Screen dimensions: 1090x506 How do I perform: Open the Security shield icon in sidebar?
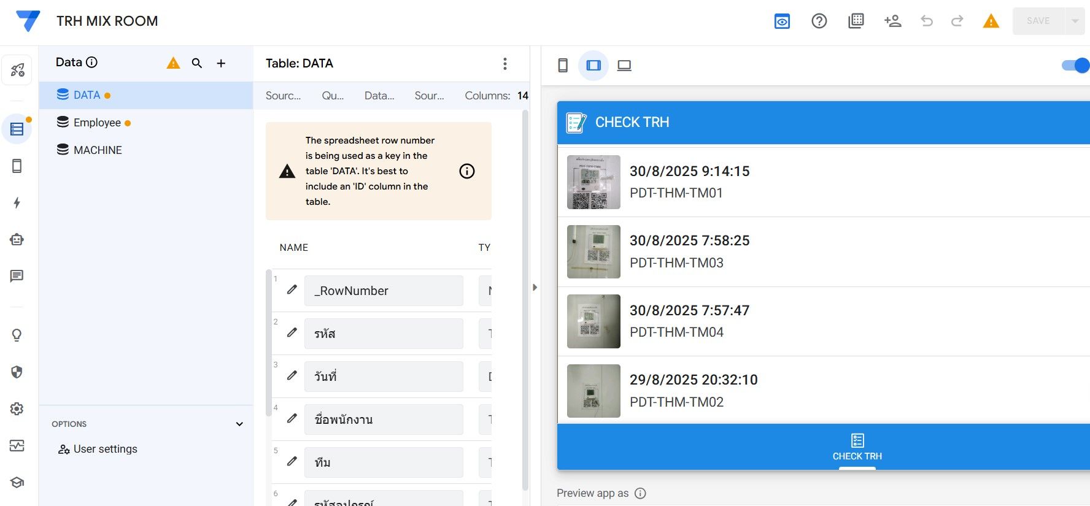[x=17, y=372]
